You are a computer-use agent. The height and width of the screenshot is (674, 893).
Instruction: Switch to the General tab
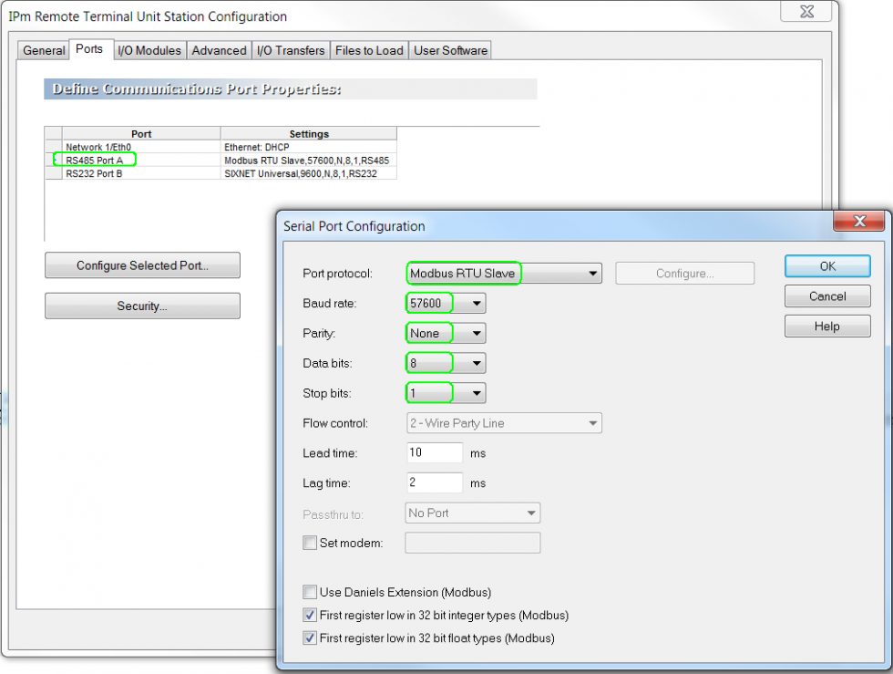pyautogui.click(x=43, y=50)
